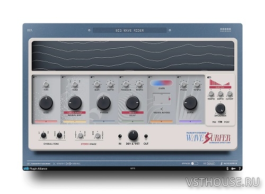Toggle power of the Delay module
Image resolution: width=265 pixels, height=194 pixels.
pos(121,77)
